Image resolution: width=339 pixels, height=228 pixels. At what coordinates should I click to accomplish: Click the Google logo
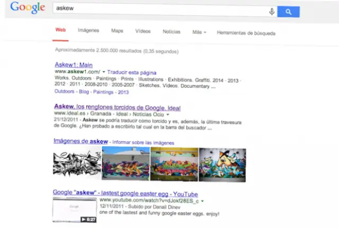point(27,8)
